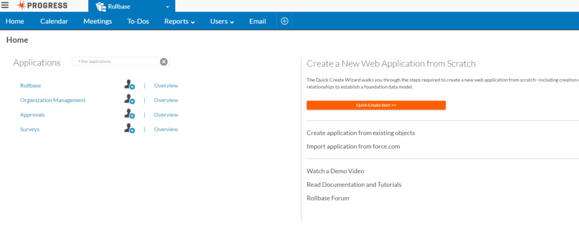This screenshot has width=579, height=226.
Task: Open the Rollbase application switcher dropdown
Action: (x=167, y=7)
